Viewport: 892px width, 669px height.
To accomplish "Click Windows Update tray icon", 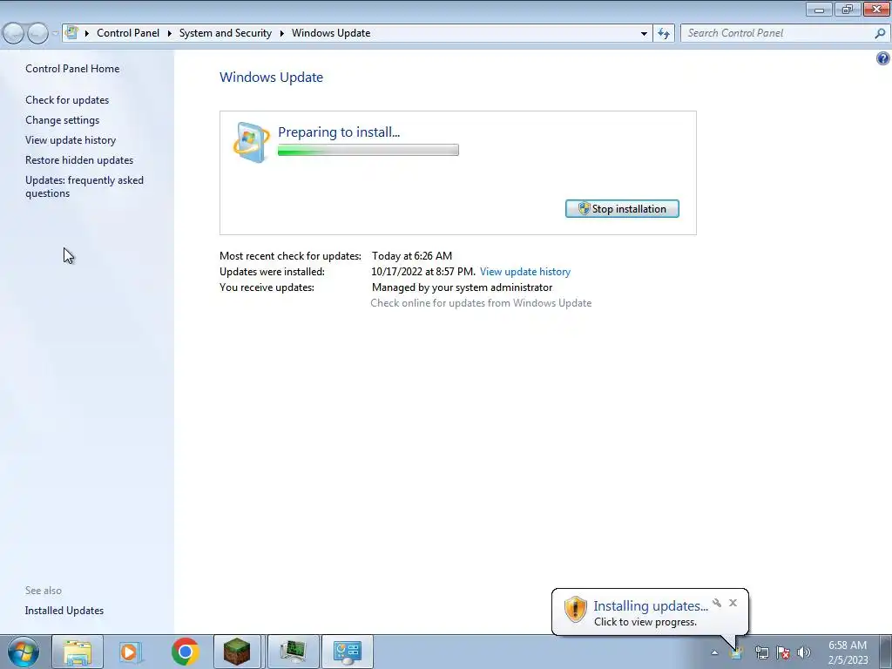I will tap(736, 652).
